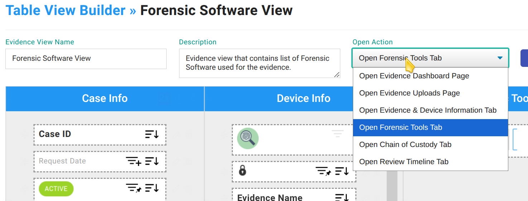Collapse the Open Action dropdown via its arrow
This screenshot has height=201, width=528.
point(500,58)
